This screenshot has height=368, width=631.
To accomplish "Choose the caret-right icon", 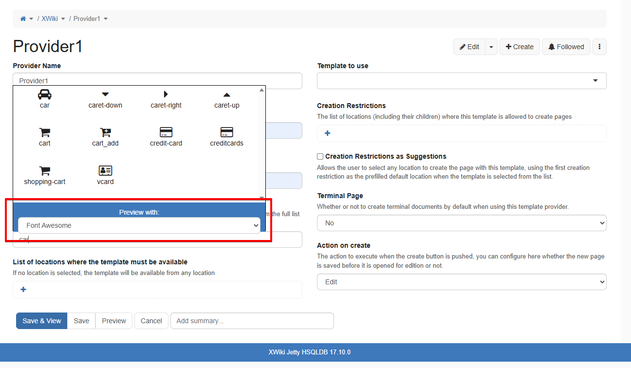I will [x=166, y=95].
